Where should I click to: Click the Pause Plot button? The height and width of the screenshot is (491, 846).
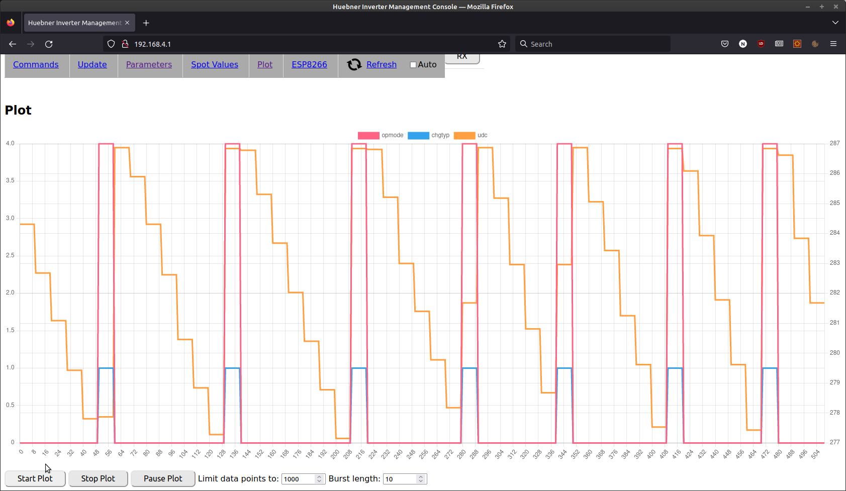tap(163, 478)
